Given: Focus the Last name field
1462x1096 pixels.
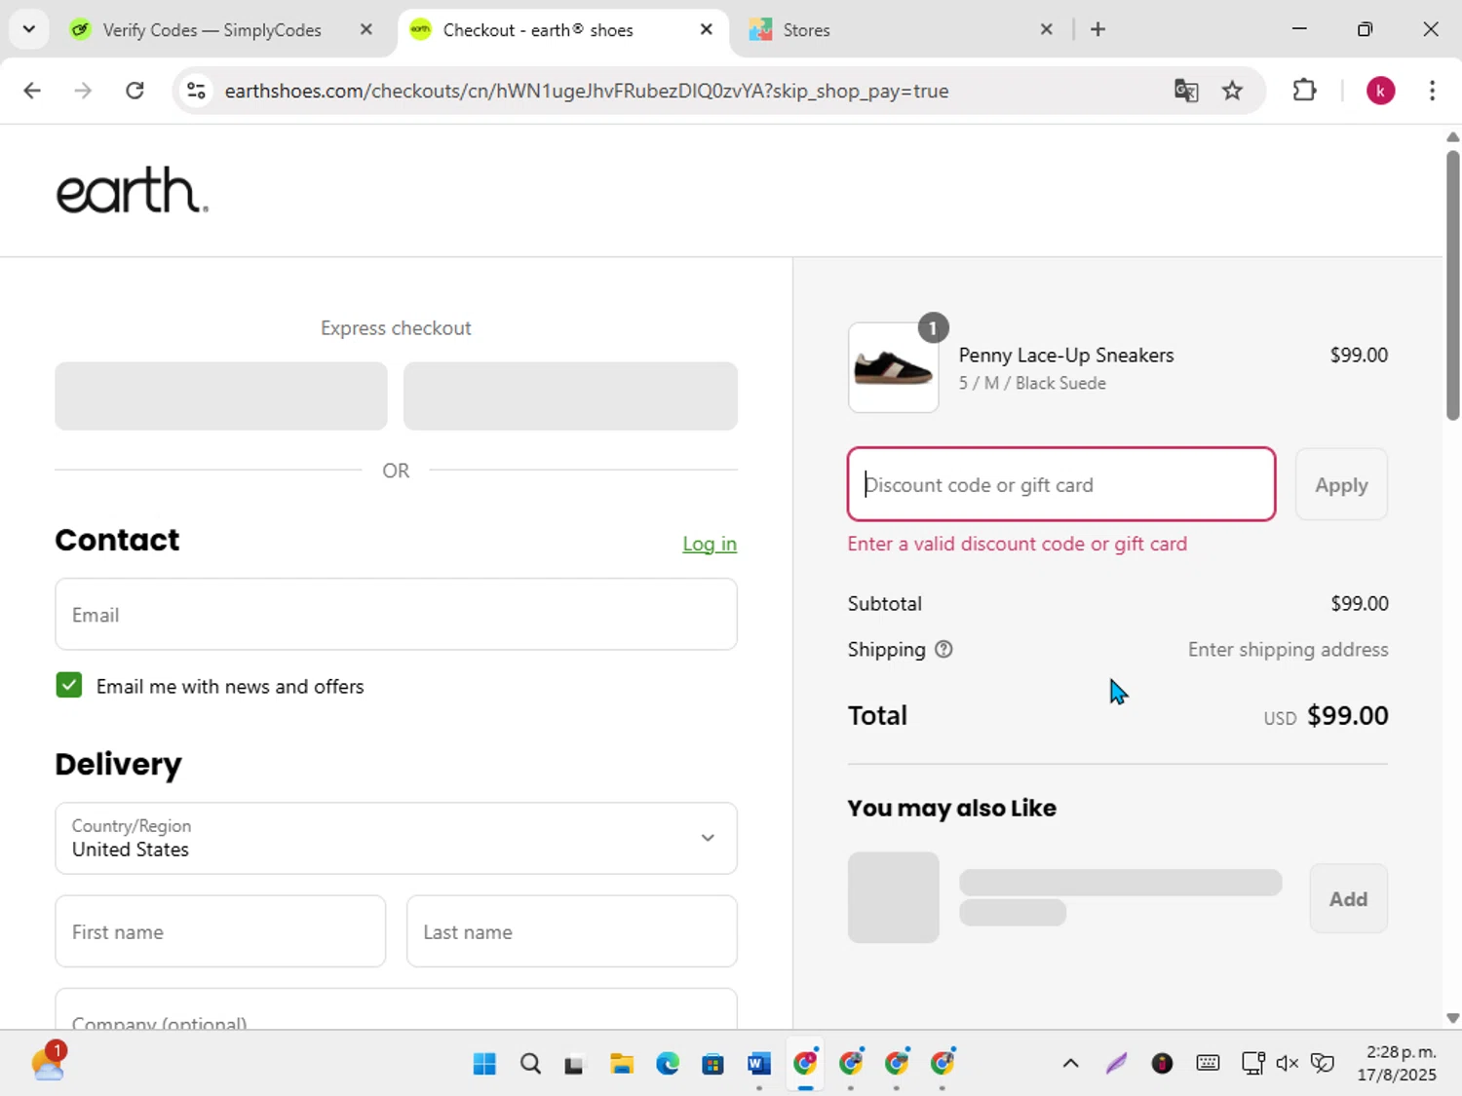Looking at the screenshot, I should 571,931.
